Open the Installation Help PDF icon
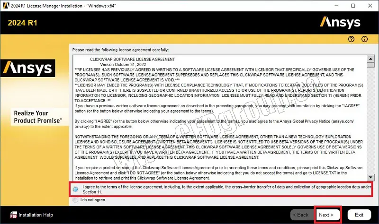 (x=14, y=215)
